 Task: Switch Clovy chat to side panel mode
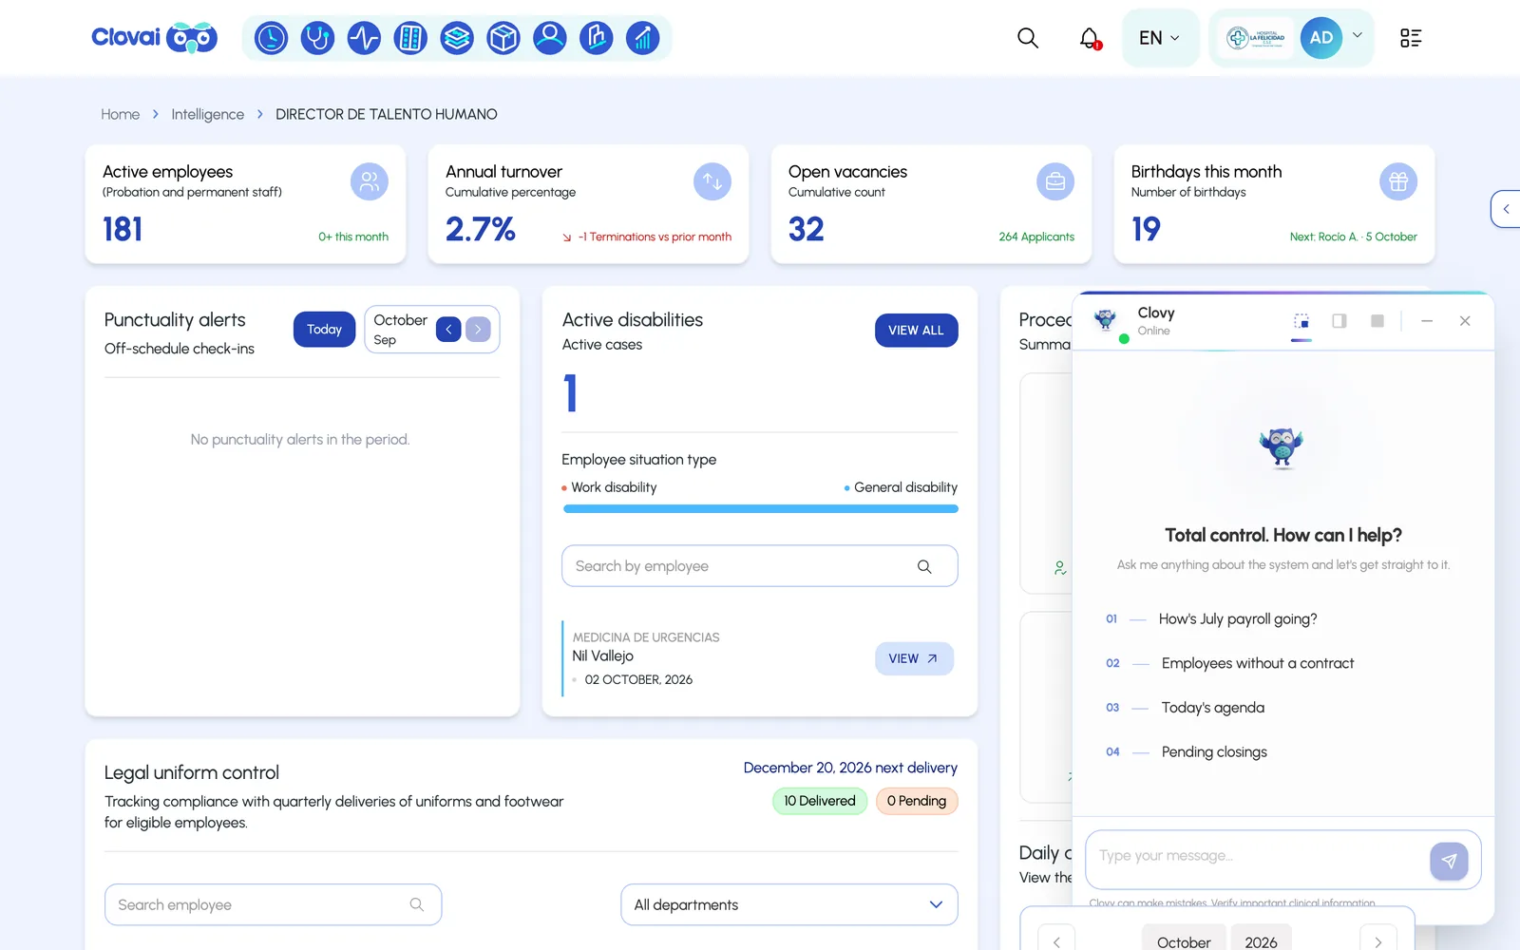1339,321
